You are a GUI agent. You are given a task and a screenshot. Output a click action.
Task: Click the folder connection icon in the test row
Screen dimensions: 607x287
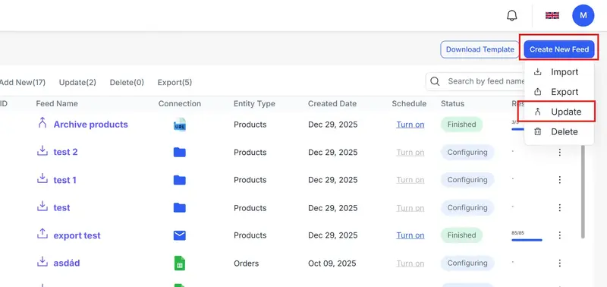pyautogui.click(x=180, y=208)
